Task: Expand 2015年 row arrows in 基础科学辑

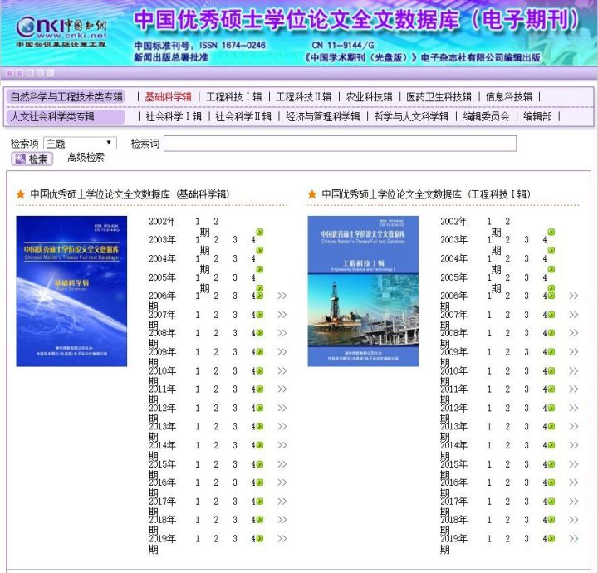Action: [282, 464]
